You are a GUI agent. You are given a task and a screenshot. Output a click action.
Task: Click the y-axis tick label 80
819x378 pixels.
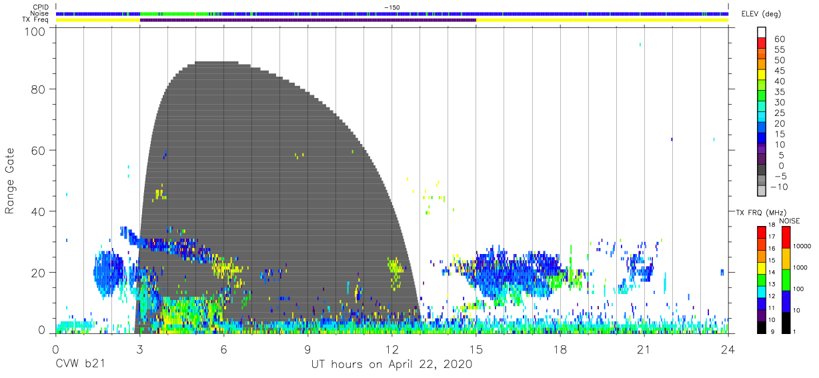coord(39,89)
